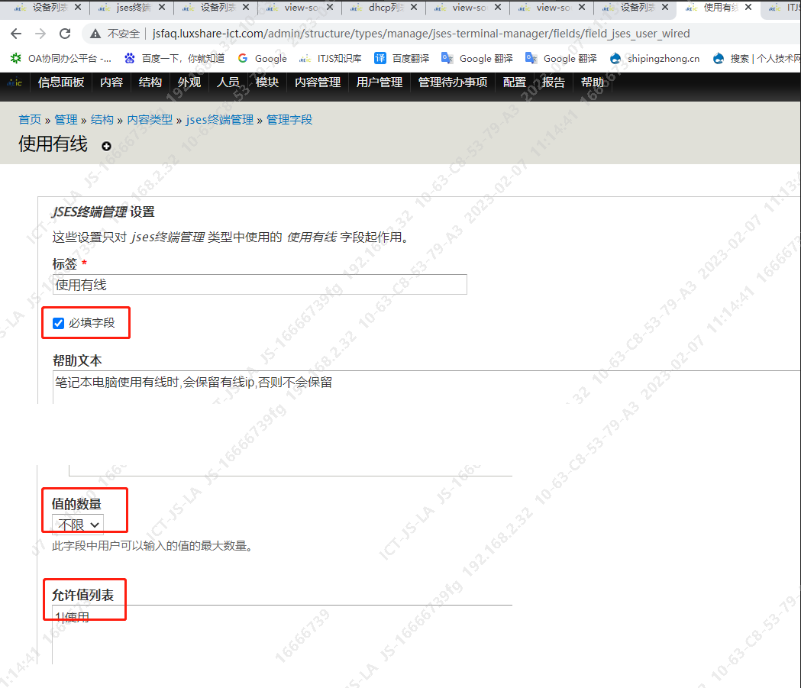Viewport: 801px width, 688px height.
Task: Click the plus shortcut icon beside 使用有线 title
Action: point(106,146)
